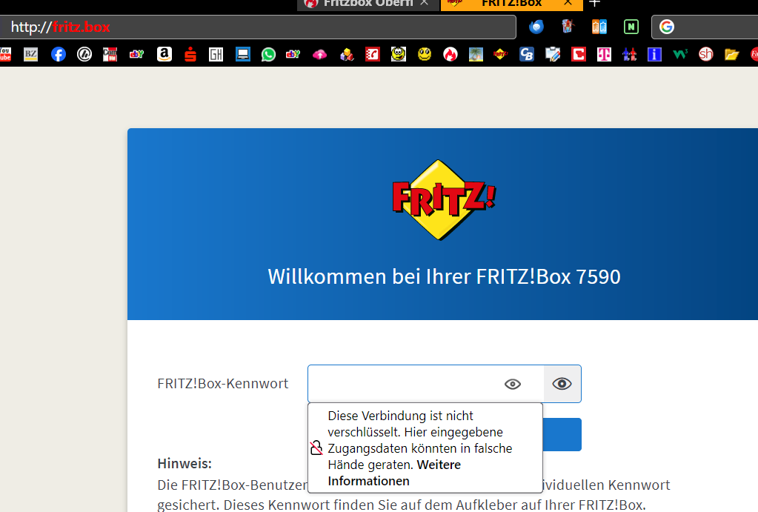758x512 pixels.
Task: Open the smiley bookmark on white square
Action: coord(399,54)
